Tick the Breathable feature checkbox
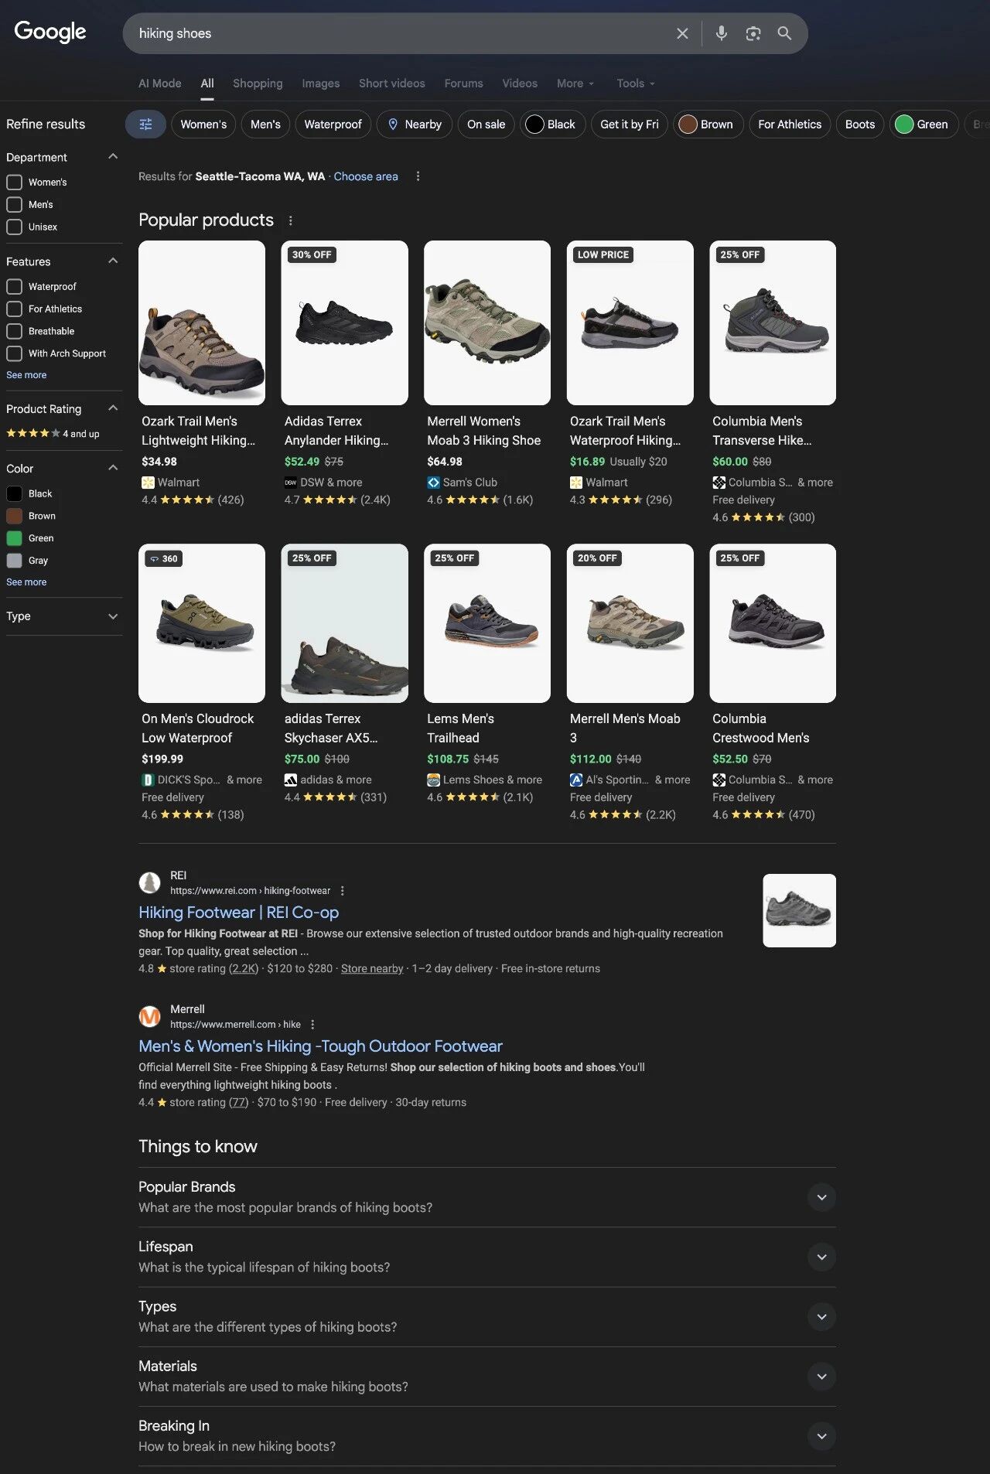The height and width of the screenshot is (1474, 990). [14, 332]
